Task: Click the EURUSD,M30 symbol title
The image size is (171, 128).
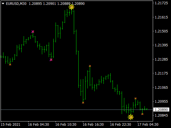Action: point(16,4)
